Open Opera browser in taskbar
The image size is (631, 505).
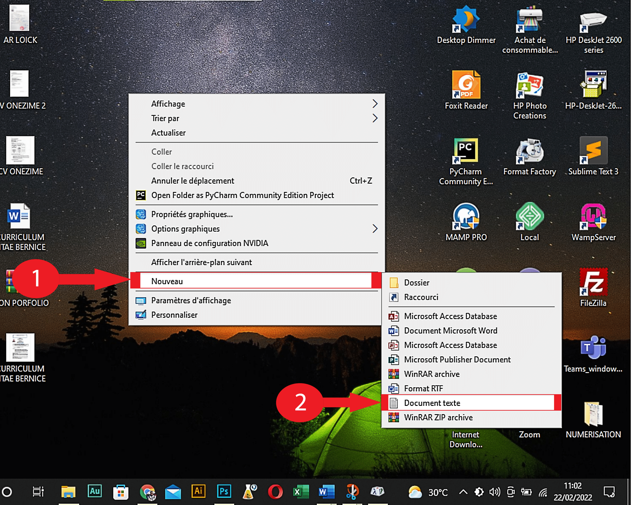tap(275, 492)
